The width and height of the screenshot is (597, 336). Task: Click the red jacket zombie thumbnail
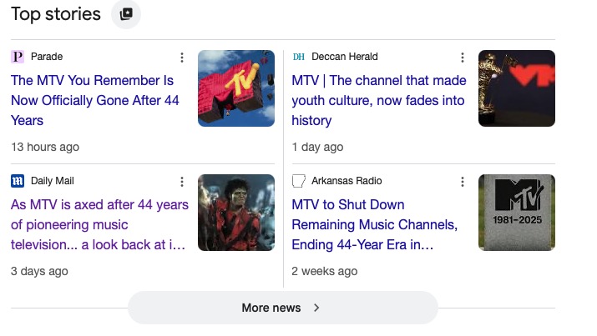pyautogui.click(x=235, y=213)
